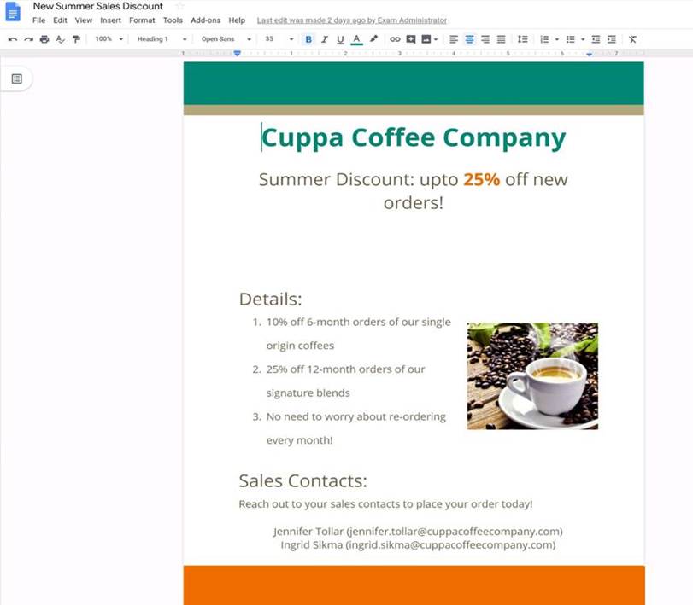This screenshot has height=605, width=693.
Task: Toggle italic formatting
Action: tap(325, 39)
